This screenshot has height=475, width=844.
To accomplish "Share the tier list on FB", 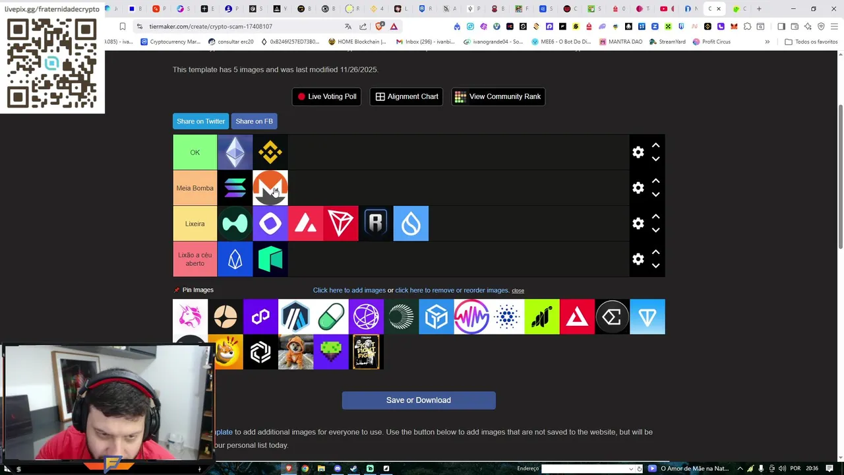I will tap(254, 121).
